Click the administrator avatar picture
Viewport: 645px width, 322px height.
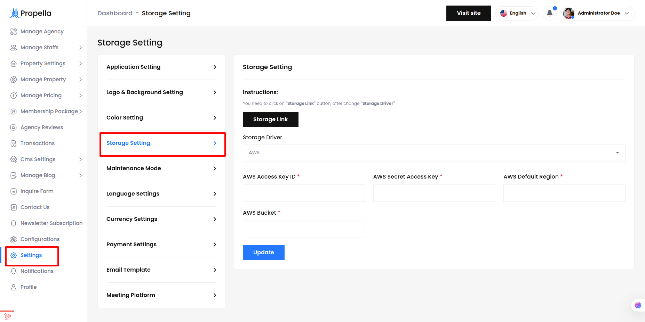(569, 13)
